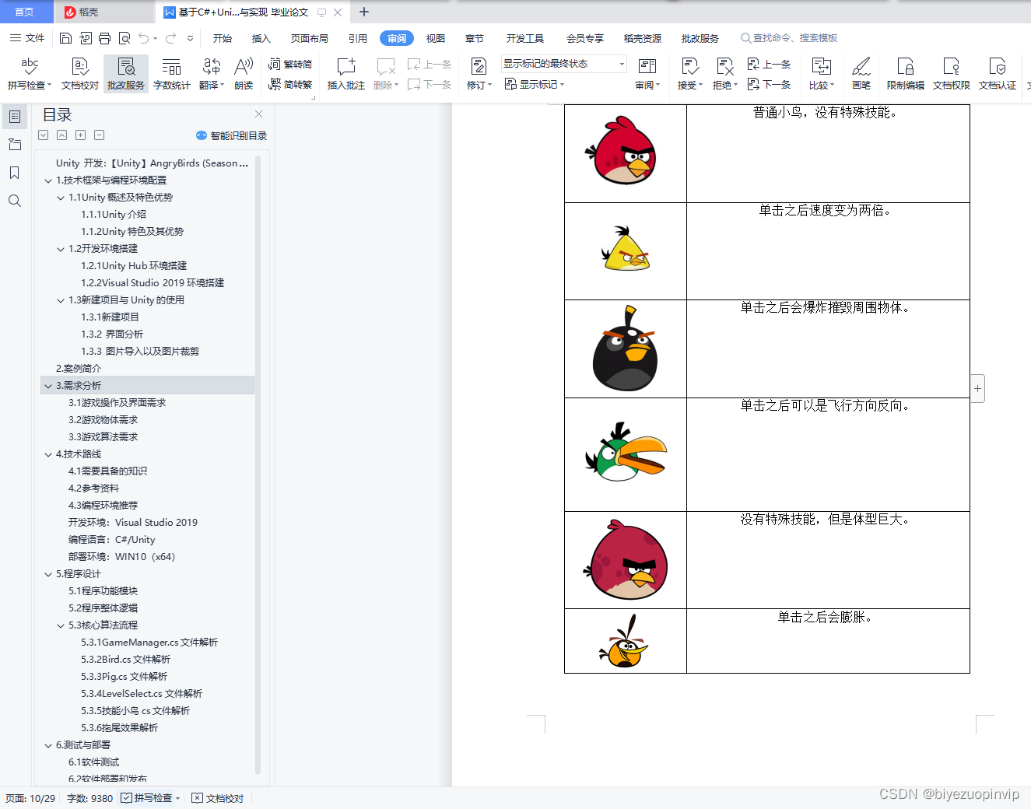The image size is (1031, 809).
Task: Jump to 3.2游戏物体需求 heading
Action: pyautogui.click(x=103, y=420)
